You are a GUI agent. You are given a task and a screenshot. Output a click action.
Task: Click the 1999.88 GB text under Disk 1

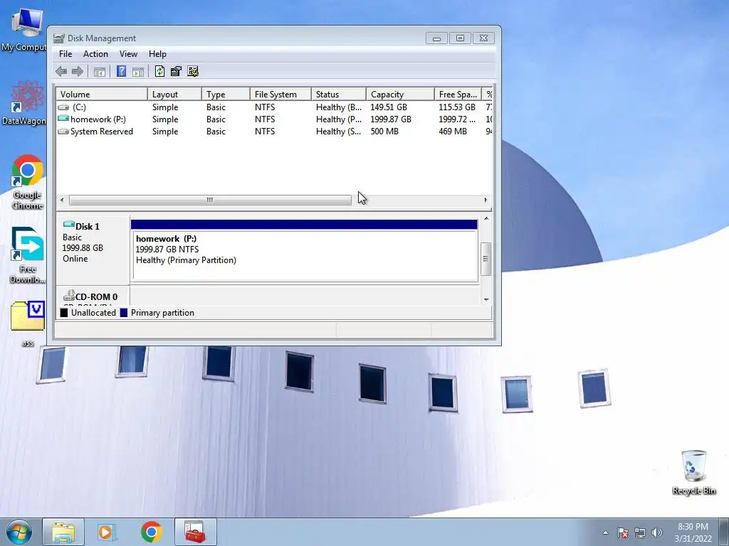point(83,248)
